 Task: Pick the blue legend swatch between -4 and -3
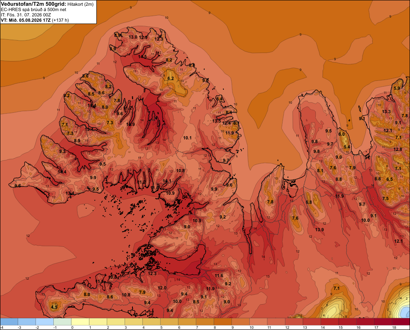click(9, 322)
